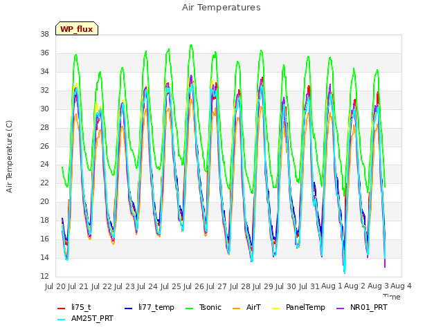
Task: Click the green Tsonic legend color marker
Action: 189,308
